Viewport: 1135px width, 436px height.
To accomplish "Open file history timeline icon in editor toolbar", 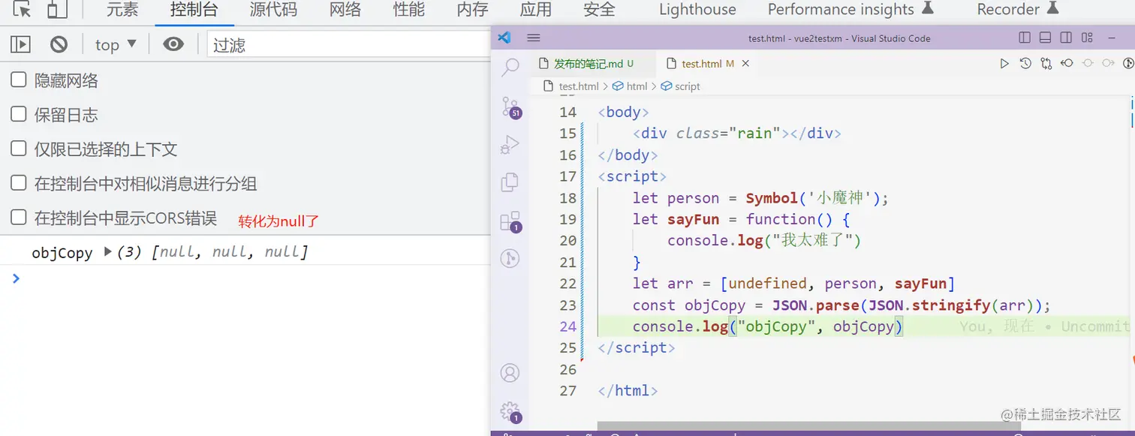I will point(1025,64).
